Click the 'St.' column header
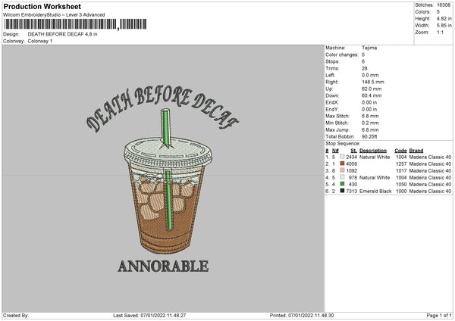The width and height of the screenshot is (455, 321). coord(353,151)
